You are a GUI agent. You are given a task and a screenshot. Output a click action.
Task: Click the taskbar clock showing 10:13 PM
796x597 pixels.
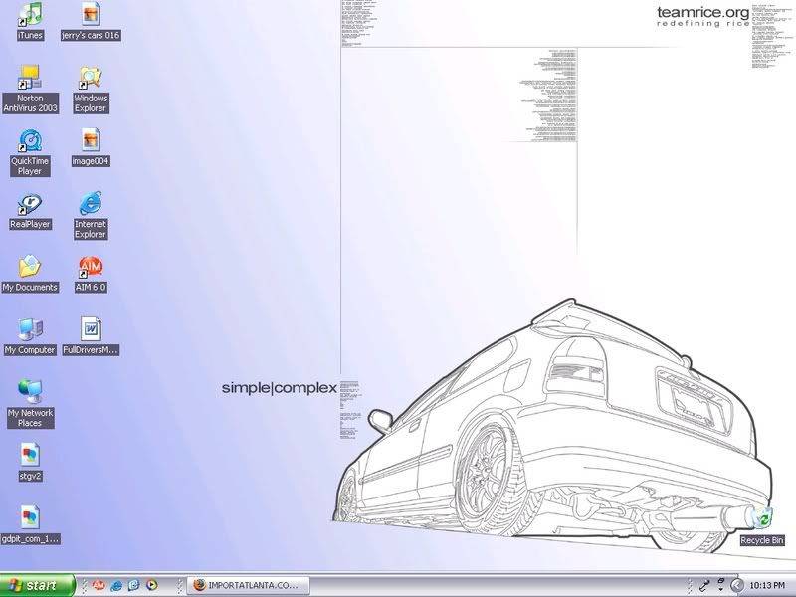pos(766,585)
